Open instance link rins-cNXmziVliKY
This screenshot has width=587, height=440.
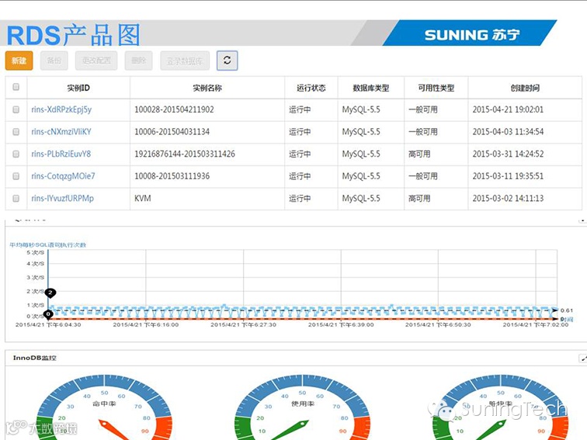tap(61, 132)
